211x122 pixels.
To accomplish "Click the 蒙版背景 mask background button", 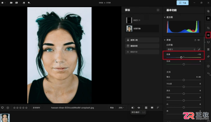I will 142,46.
